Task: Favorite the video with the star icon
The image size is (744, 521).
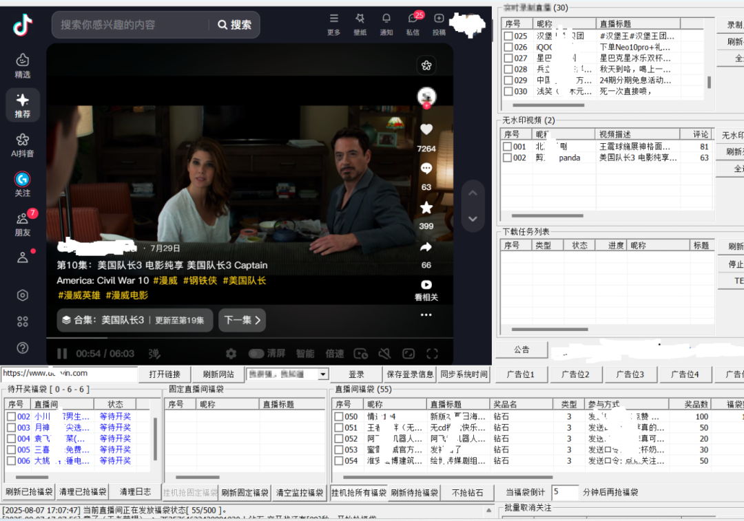Action: point(426,208)
